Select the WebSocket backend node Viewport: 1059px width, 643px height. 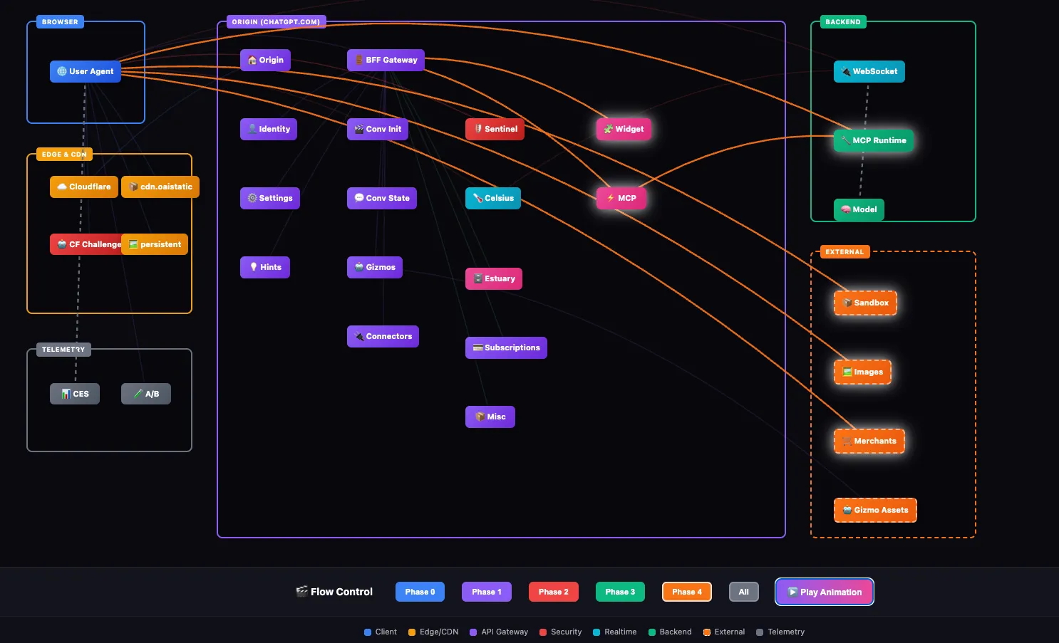[869, 71]
